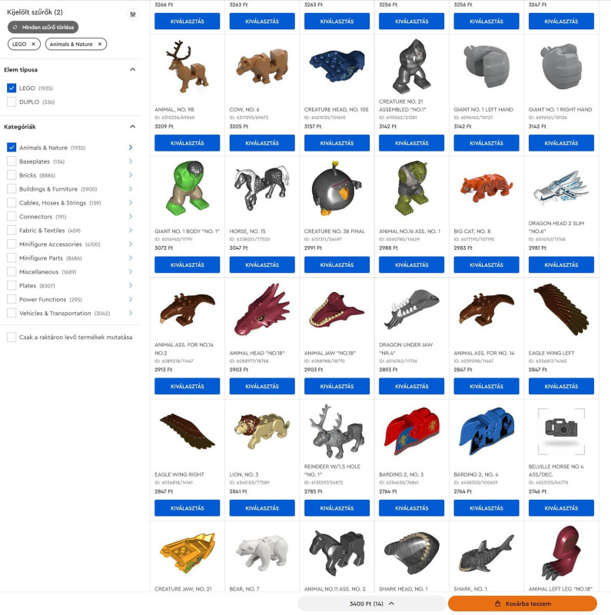Viewport: 611px width, 615px height.
Task: Click the refresh icon in Minden szűrő törlése
Action: pyautogui.click(x=15, y=27)
